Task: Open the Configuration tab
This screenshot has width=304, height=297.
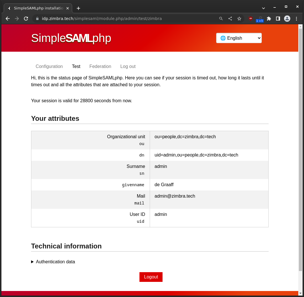Action: coord(49,66)
